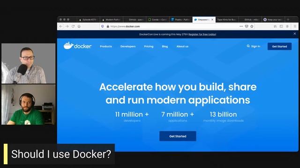Close the active Docker tab
Screen dimensions: 300x168
tap(212, 20)
